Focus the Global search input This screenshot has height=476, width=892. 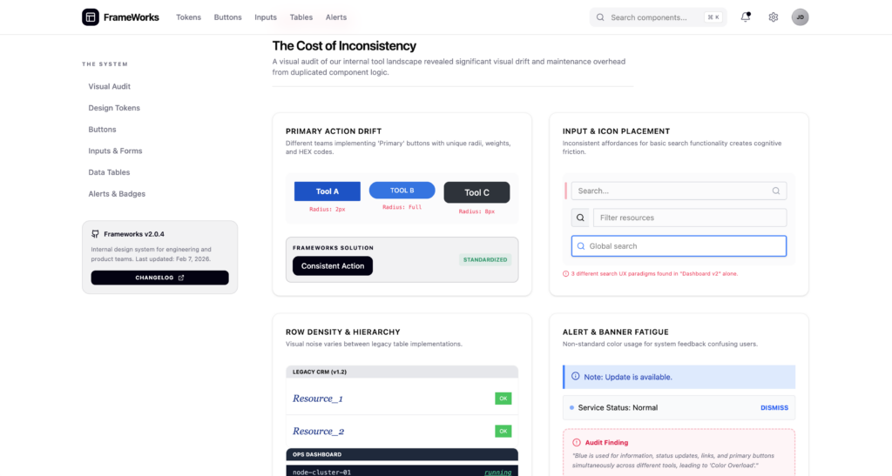click(x=684, y=246)
